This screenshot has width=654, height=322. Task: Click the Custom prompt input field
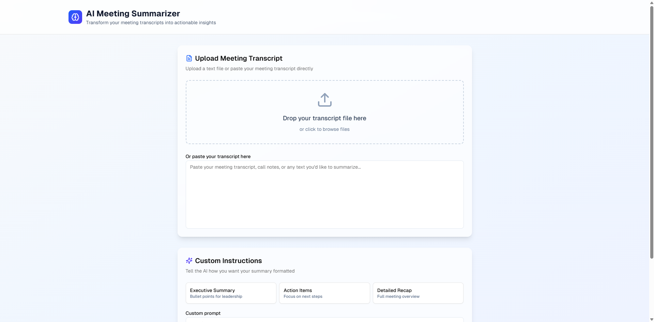click(324, 321)
